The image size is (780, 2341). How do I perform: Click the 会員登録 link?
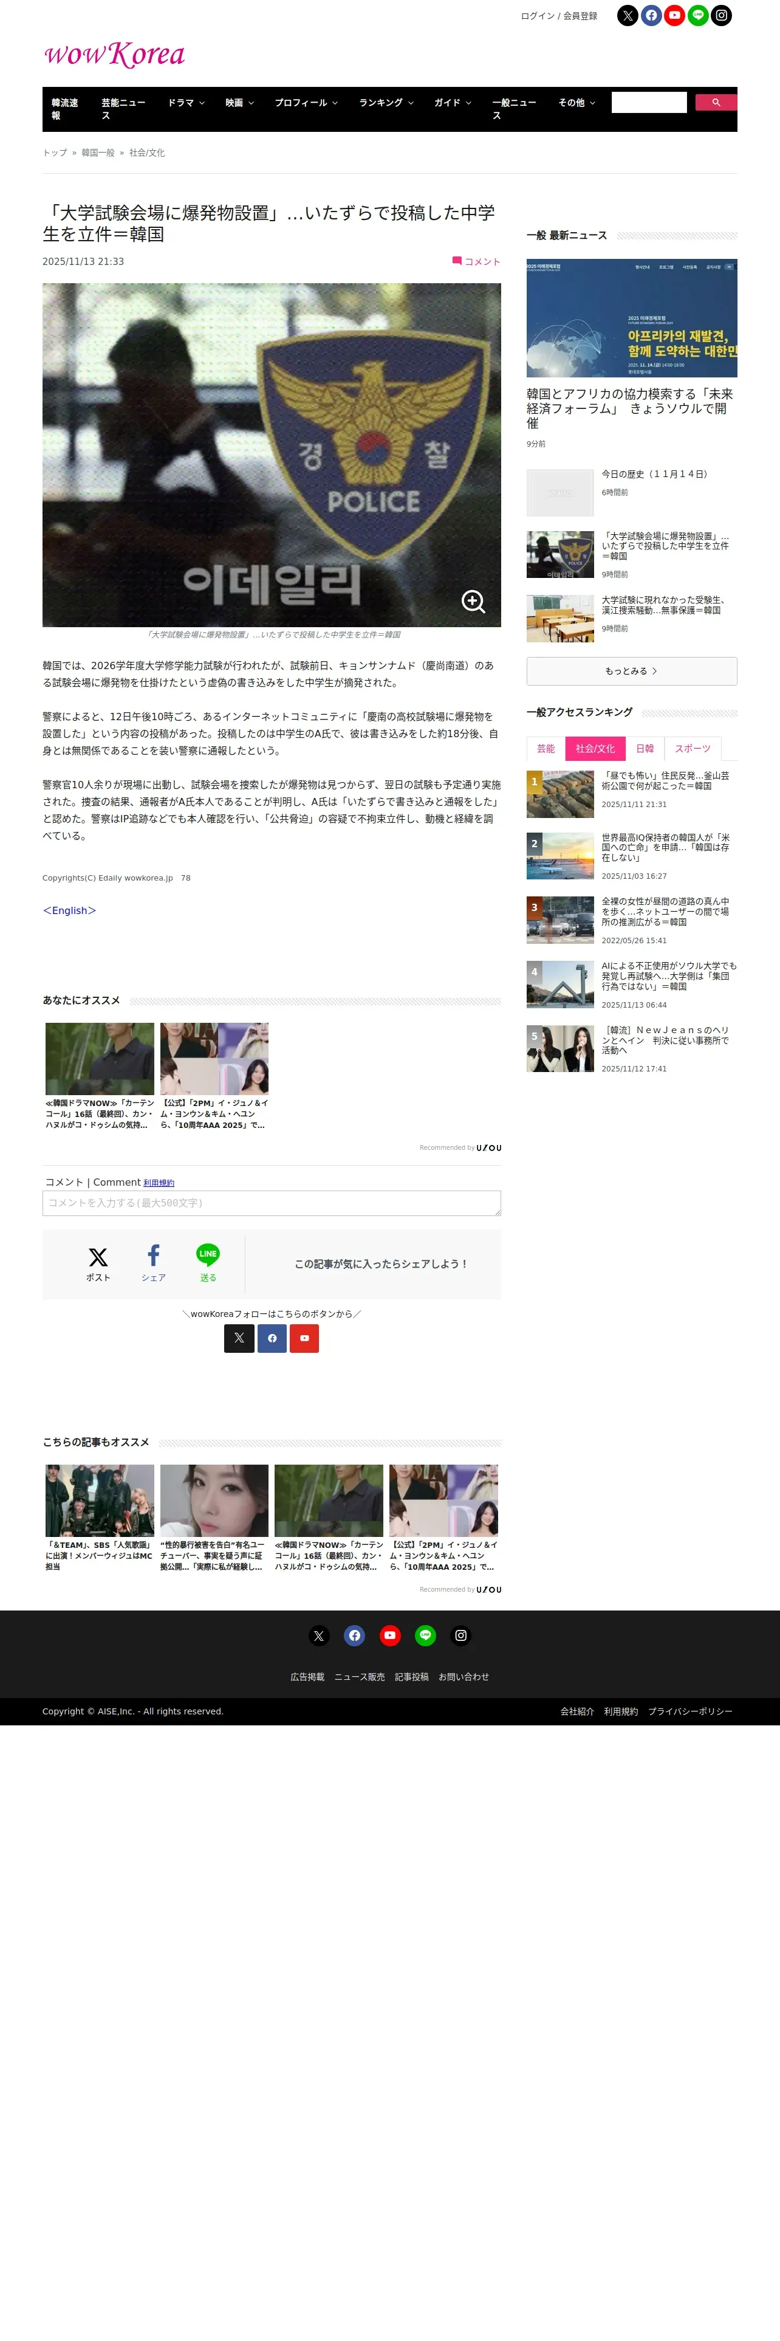click(x=580, y=16)
